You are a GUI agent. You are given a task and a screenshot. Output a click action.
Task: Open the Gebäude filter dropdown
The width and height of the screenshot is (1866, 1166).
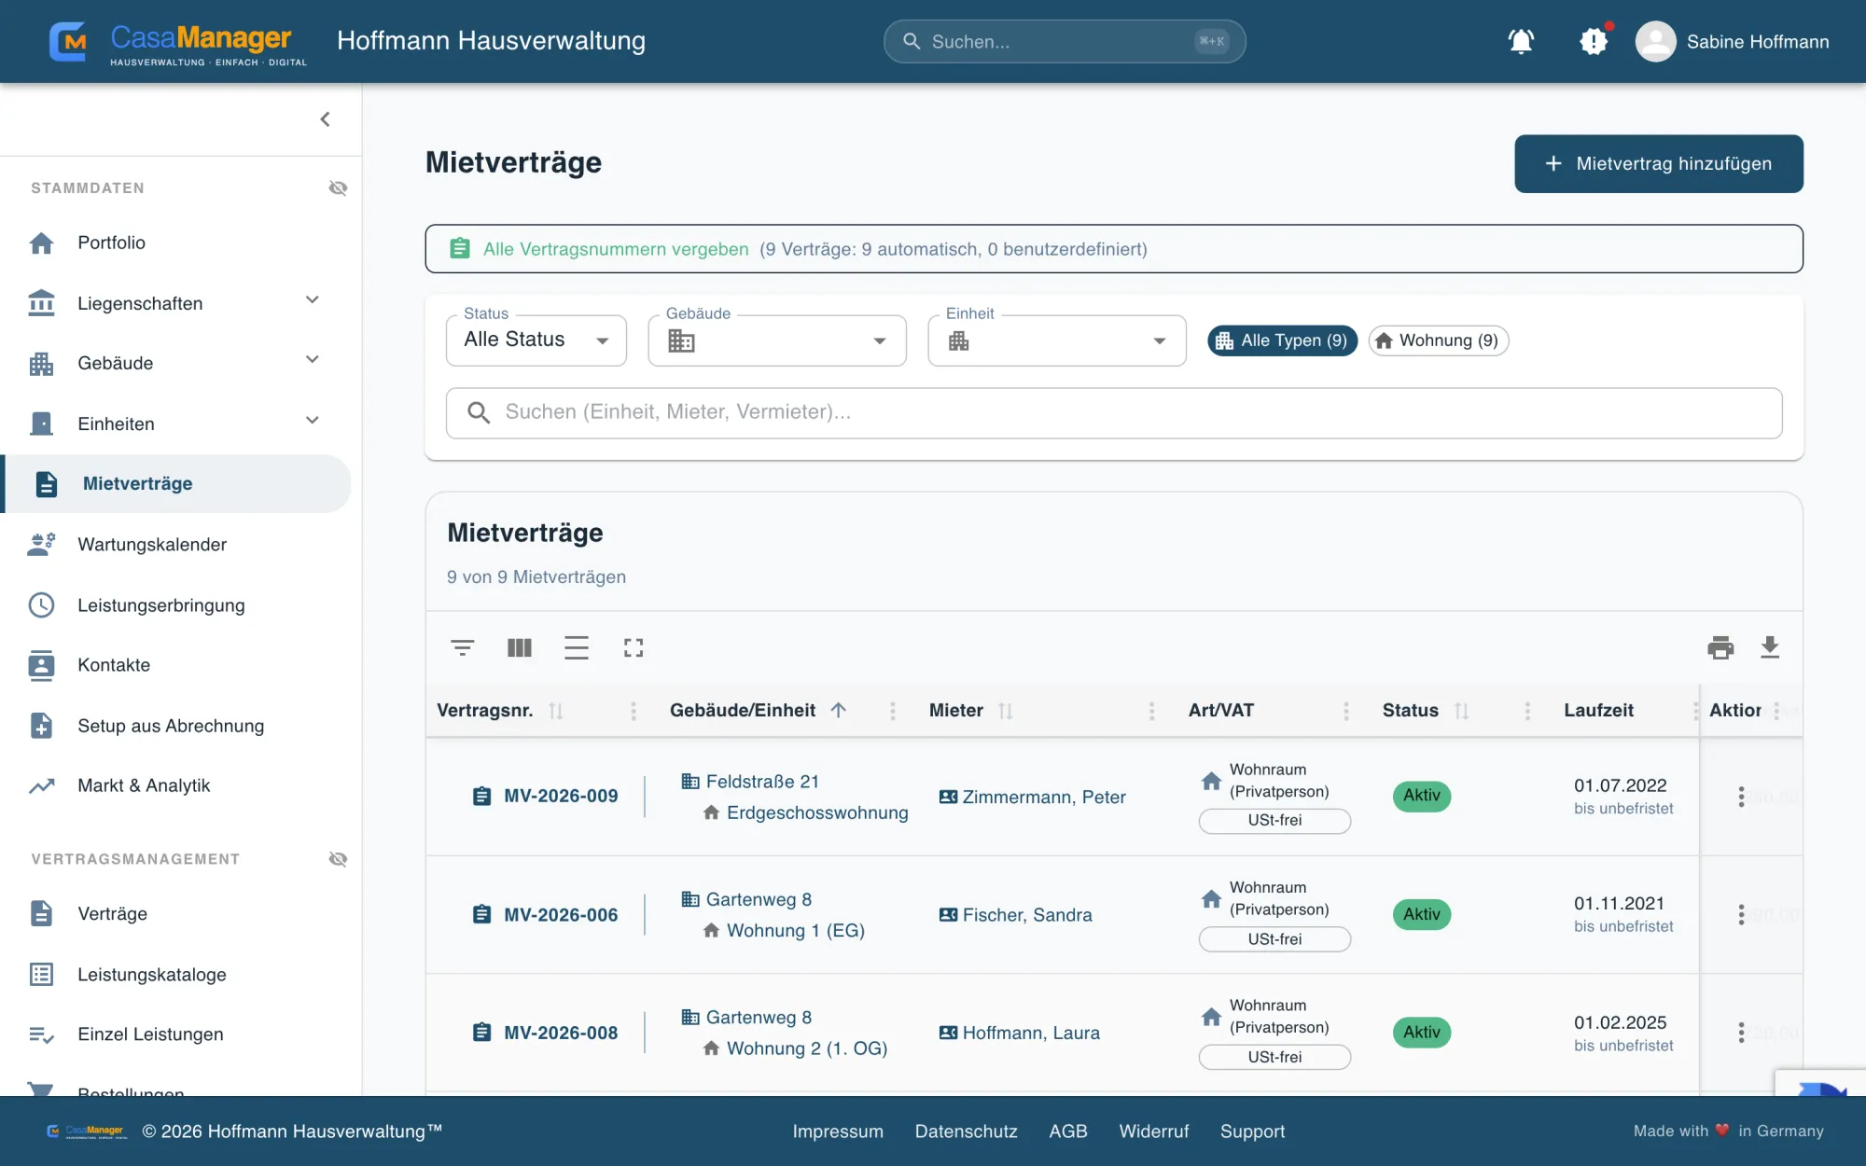coord(777,340)
